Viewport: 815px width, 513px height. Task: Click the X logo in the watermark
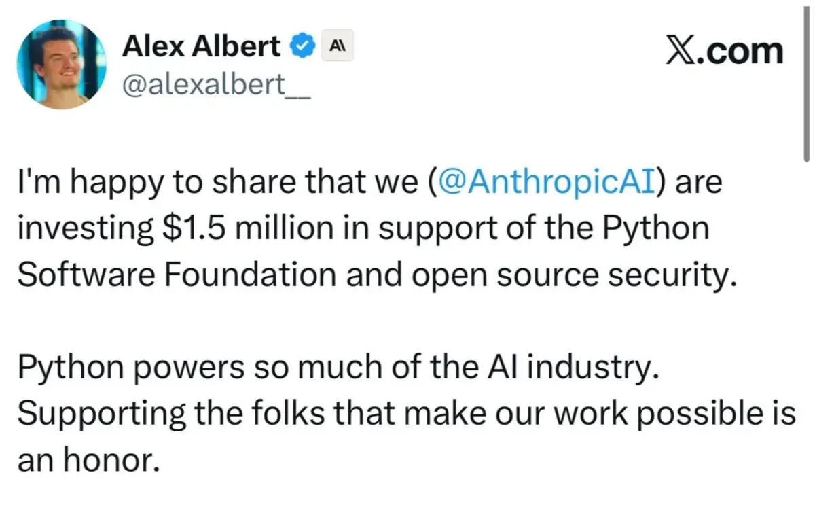(681, 51)
